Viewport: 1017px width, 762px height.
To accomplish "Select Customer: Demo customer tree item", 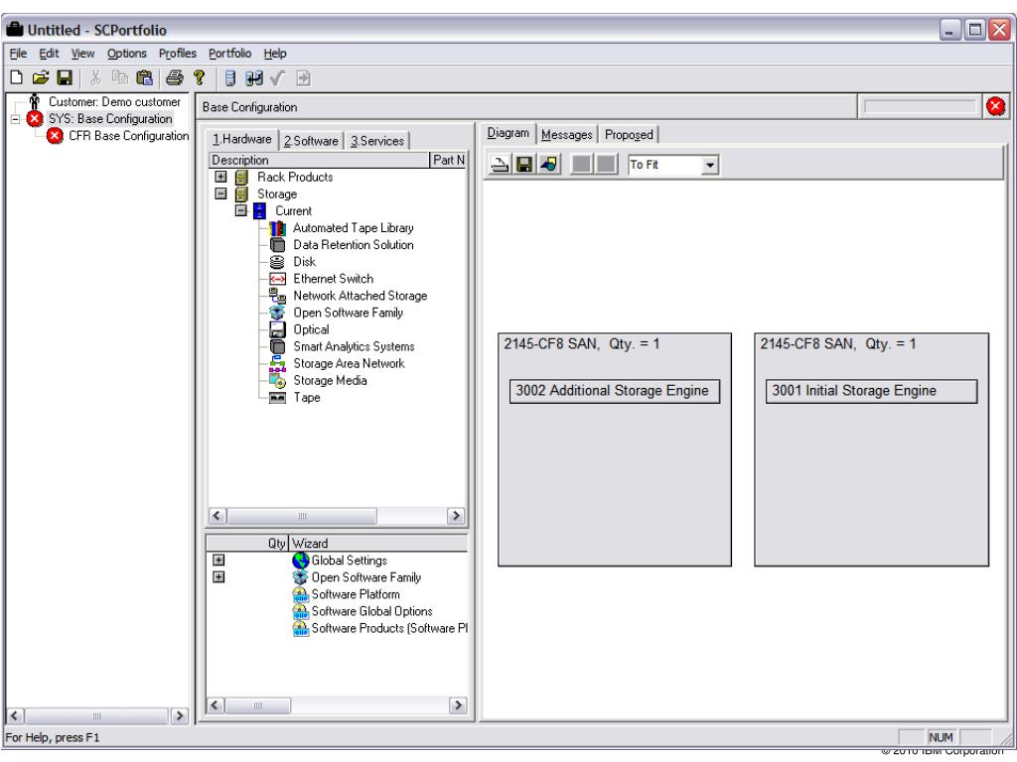I will tap(114, 102).
